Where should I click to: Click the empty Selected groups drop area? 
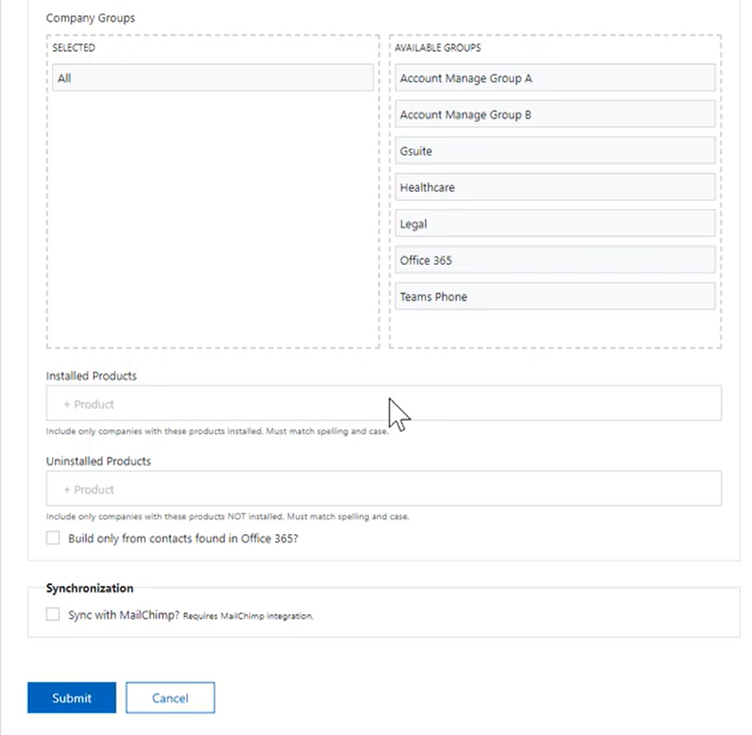point(213,219)
